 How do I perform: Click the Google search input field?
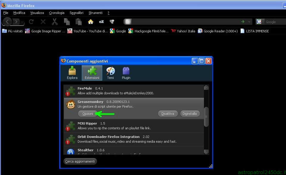tap(275, 22)
